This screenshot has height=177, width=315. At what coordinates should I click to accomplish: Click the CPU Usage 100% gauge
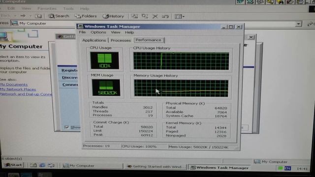point(105,60)
